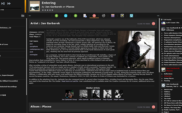This screenshot has height=113, width=182.
Task: Open the vinyl disc panel icon
Action: [122, 15]
